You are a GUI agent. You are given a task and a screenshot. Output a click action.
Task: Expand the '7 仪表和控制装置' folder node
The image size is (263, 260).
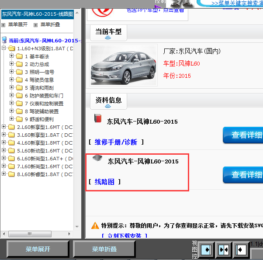pos(11,103)
